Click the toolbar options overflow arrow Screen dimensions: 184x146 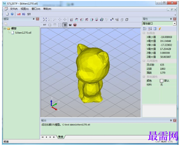coord(175,15)
